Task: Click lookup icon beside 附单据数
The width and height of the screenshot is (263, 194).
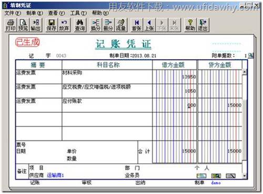Action: (251, 56)
